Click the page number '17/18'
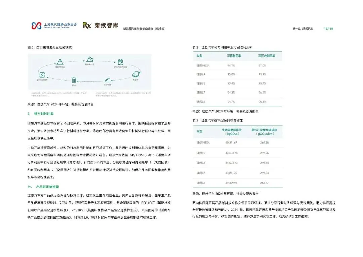 pyautogui.click(x=328, y=29)
